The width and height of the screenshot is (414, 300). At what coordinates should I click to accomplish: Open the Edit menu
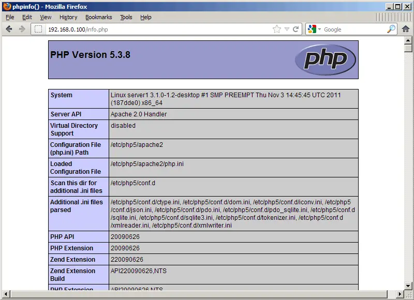[27, 17]
